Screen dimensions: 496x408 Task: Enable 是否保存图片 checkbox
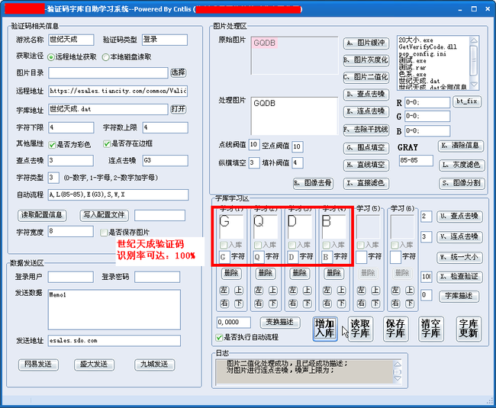click(x=104, y=233)
